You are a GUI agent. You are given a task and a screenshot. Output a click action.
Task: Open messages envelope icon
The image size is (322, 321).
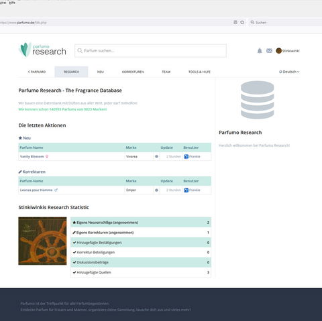(x=269, y=51)
